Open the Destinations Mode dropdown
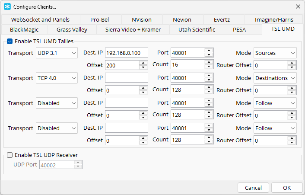305x195 pixels. pos(275,78)
